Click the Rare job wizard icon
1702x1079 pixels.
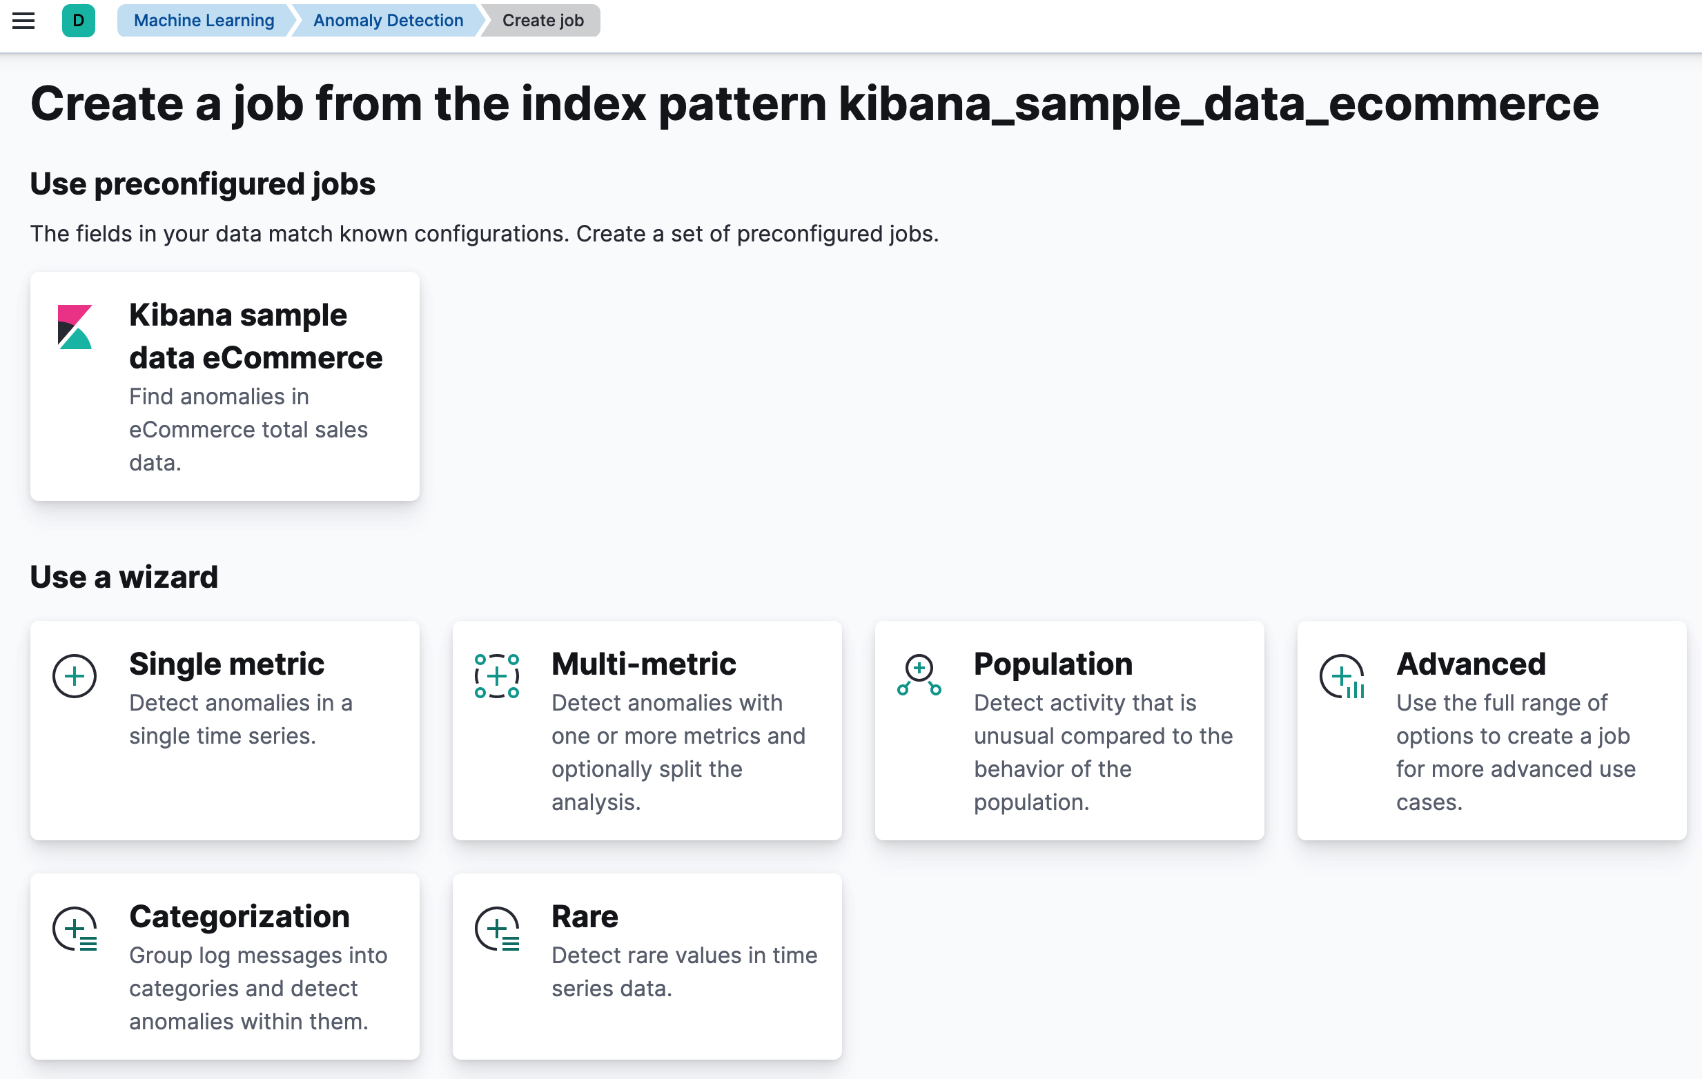point(497,929)
